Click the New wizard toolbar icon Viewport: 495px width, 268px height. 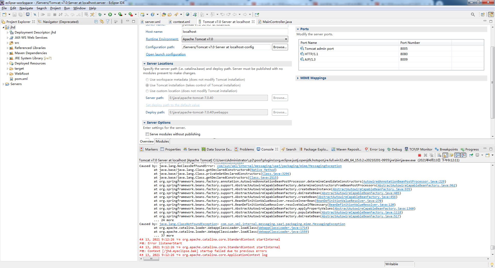(x=4, y=14)
